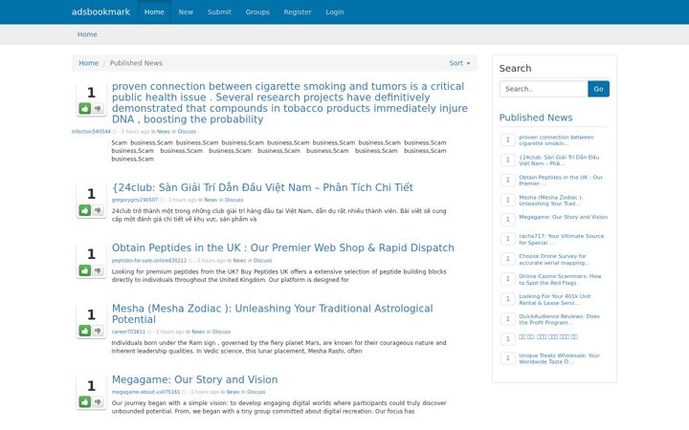The height and width of the screenshot is (430, 689).
Task: Click Discuss on the Megagame post
Action: tap(256, 392)
